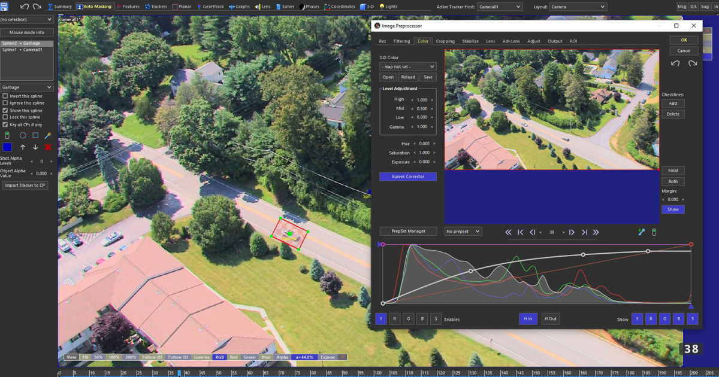Select the rectangle spline creation tool
719x377 pixels.
coord(35,136)
